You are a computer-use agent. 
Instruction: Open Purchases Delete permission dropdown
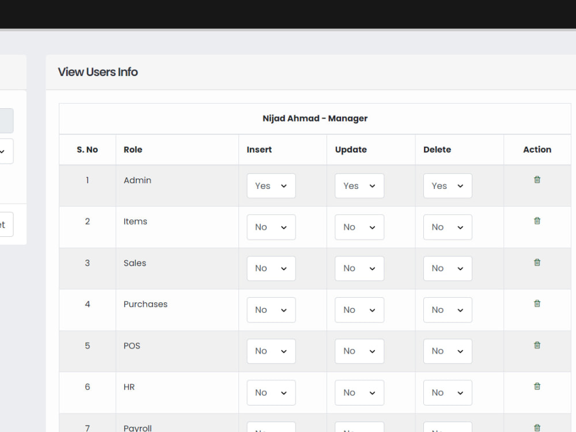tap(448, 310)
